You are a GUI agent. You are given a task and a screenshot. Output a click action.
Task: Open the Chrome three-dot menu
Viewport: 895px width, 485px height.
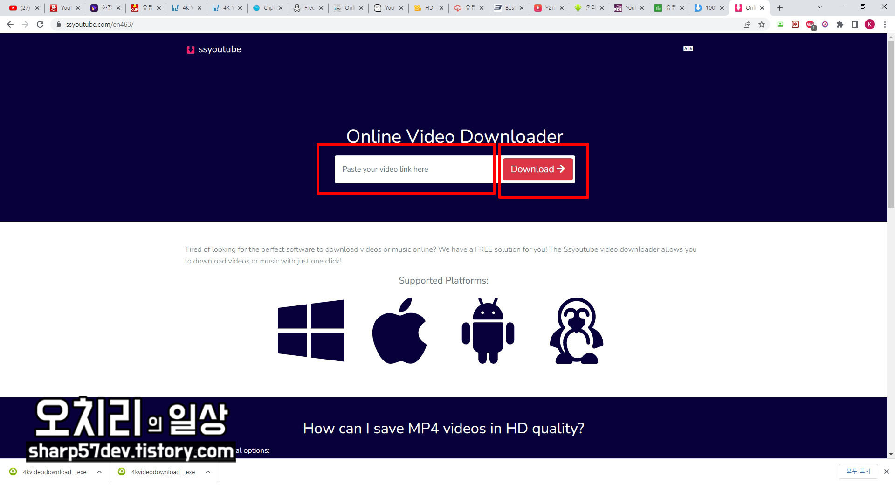885,24
